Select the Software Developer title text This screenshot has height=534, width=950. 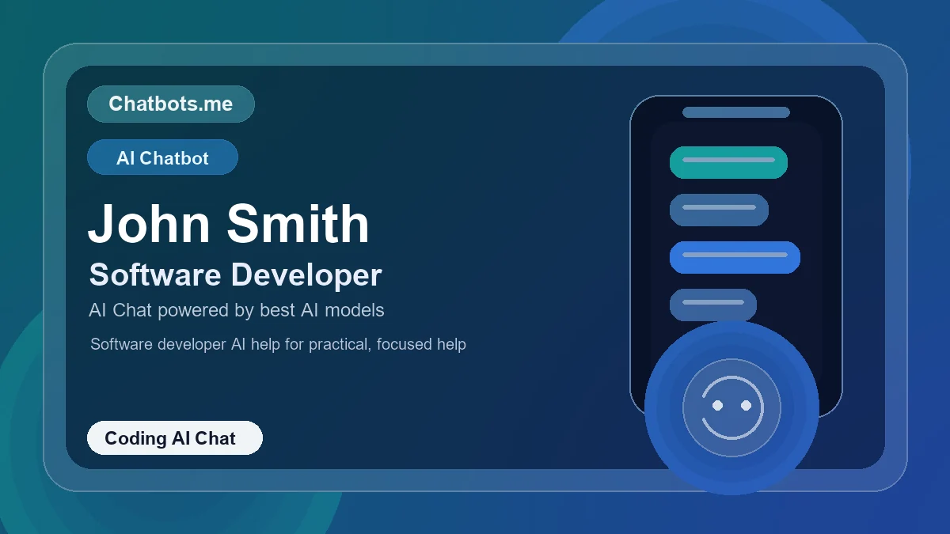(235, 275)
